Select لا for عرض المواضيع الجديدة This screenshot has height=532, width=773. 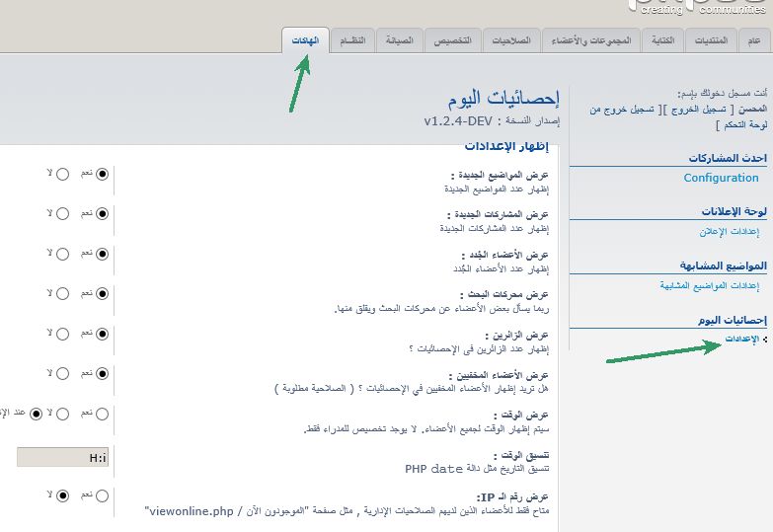(63, 174)
